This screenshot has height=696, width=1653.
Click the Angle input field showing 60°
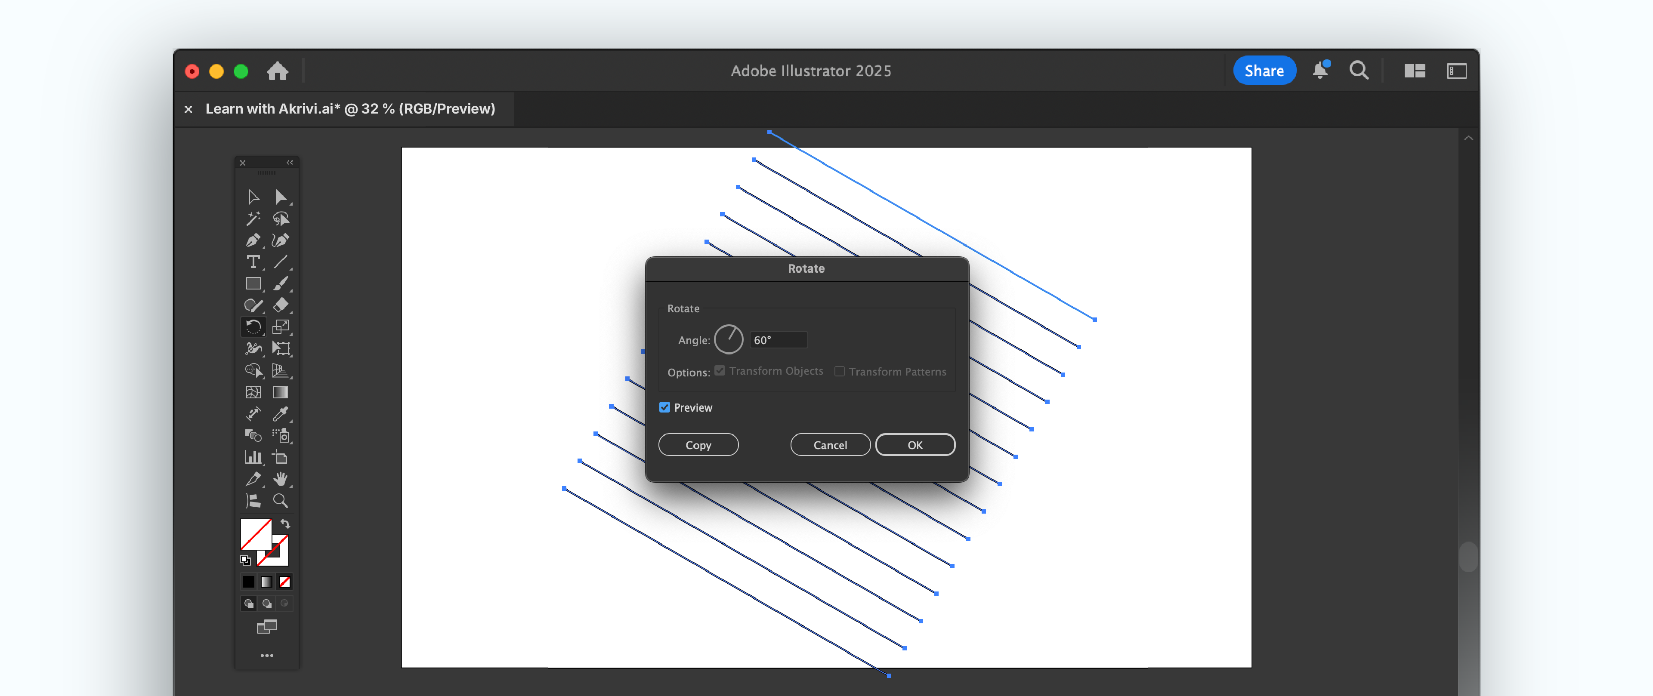779,340
